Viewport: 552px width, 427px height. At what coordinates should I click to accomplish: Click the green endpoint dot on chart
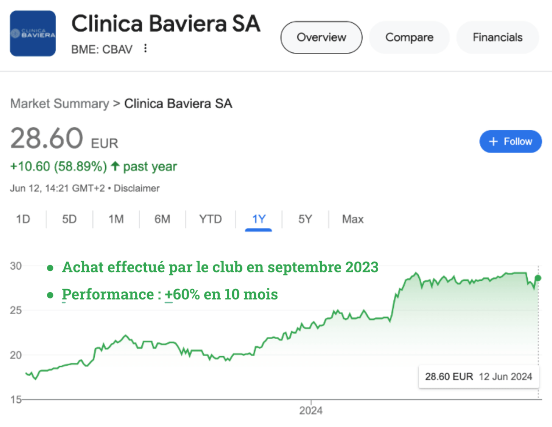coord(538,278)
